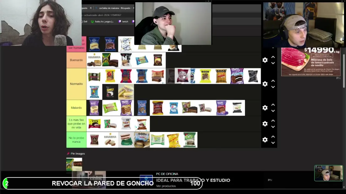Select the Havanna alfajor in "No lo probe nunca"
This screenshot has height=194, width=346.
110,140
